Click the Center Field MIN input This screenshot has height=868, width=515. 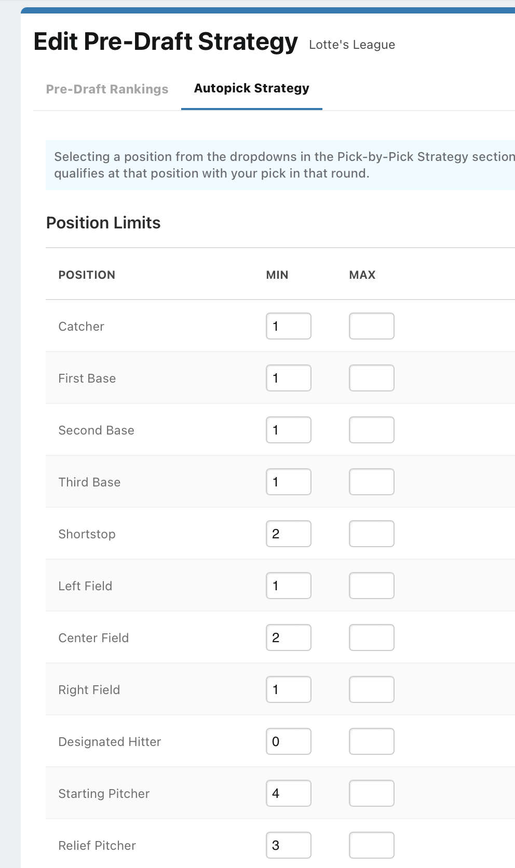[289, 638]
